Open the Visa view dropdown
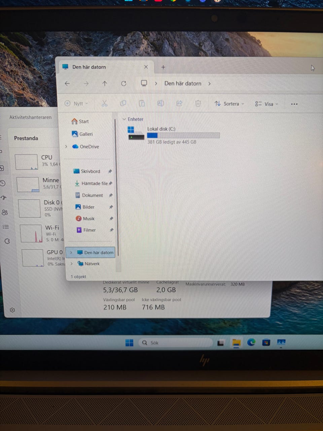 coord(266,104)
